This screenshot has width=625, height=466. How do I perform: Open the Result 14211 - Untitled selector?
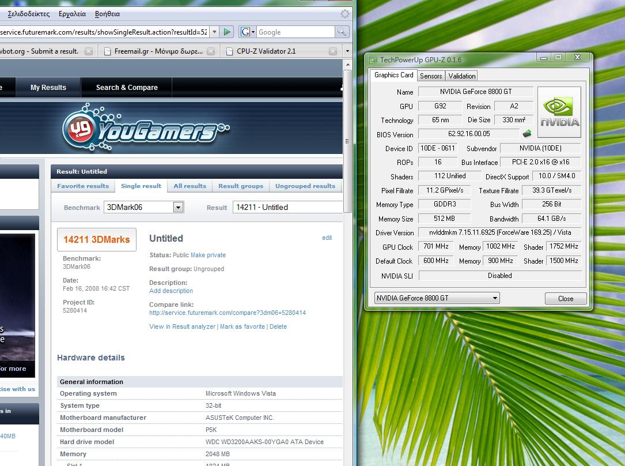[287, 207]
